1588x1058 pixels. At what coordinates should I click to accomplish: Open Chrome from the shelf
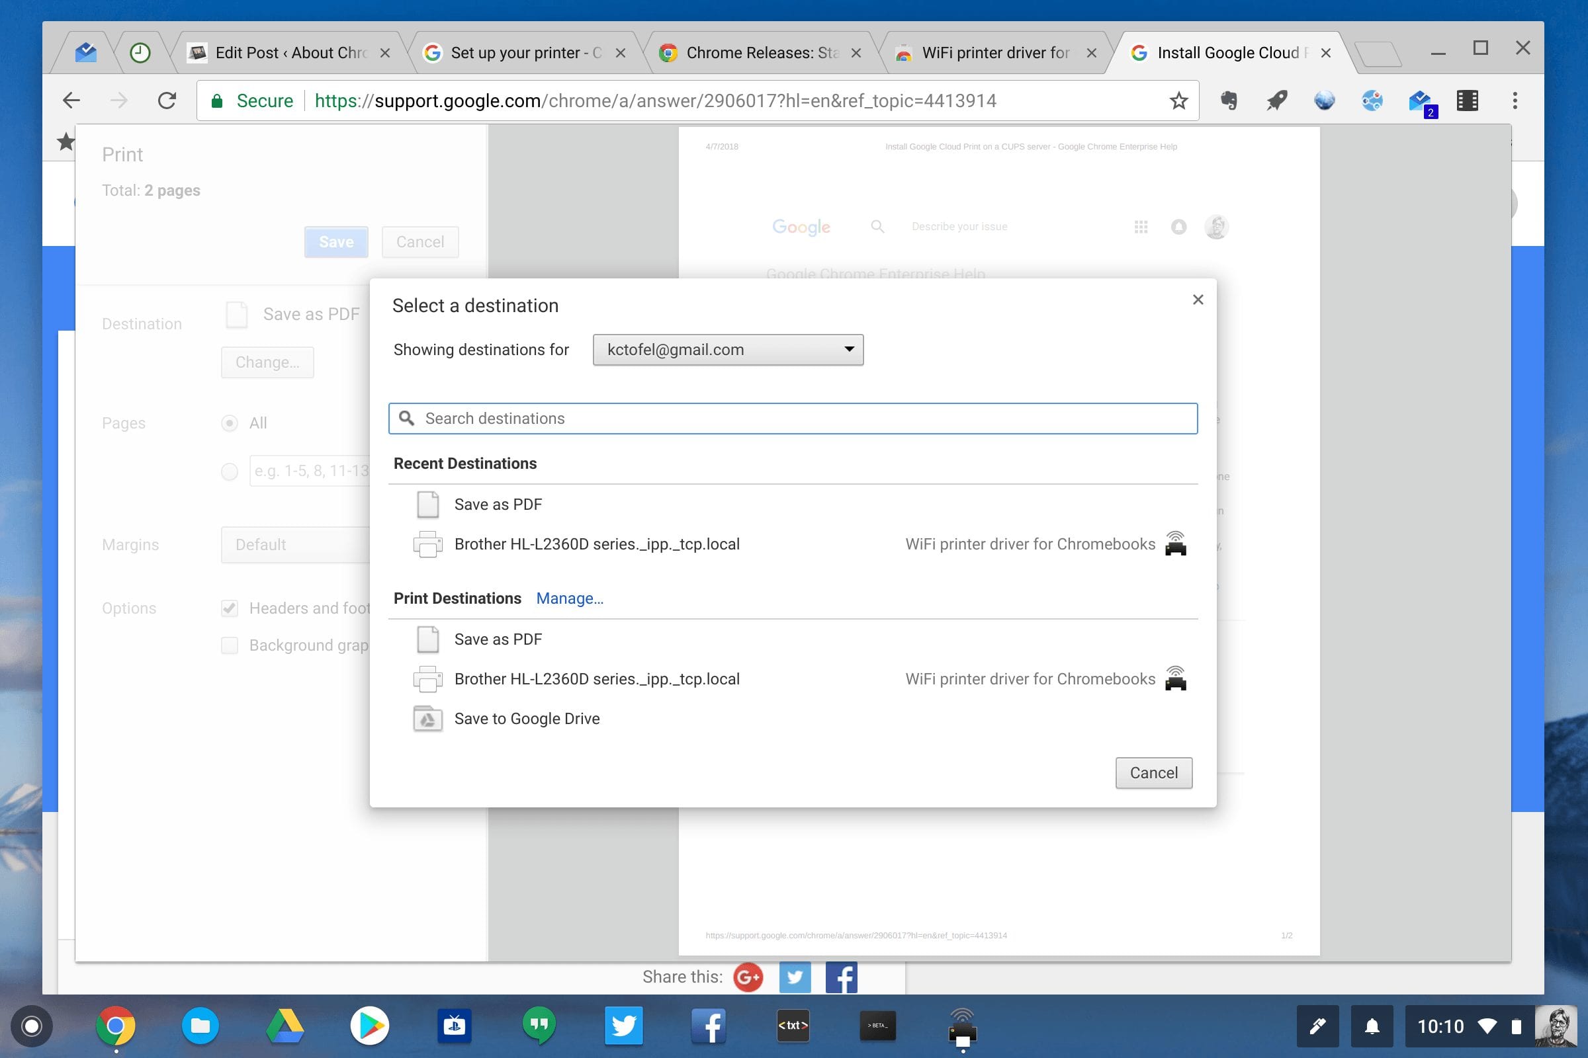[x=115, y=1026]
